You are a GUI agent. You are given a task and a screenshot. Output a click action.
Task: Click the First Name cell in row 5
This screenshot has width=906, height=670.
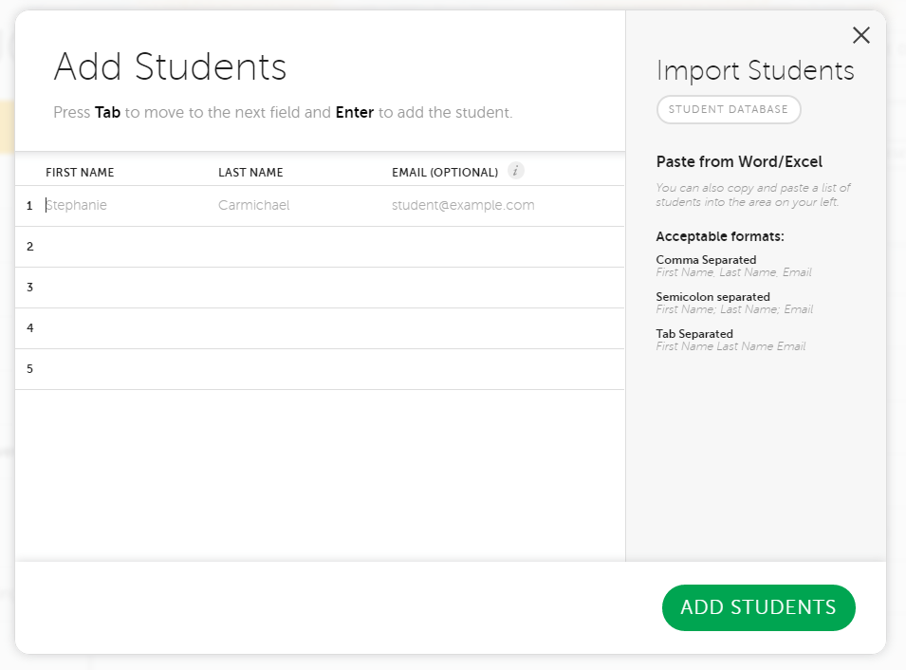coord(123,369)
